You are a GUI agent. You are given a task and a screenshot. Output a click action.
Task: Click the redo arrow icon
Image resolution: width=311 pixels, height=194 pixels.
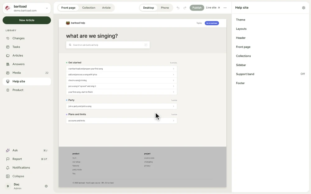185,8
